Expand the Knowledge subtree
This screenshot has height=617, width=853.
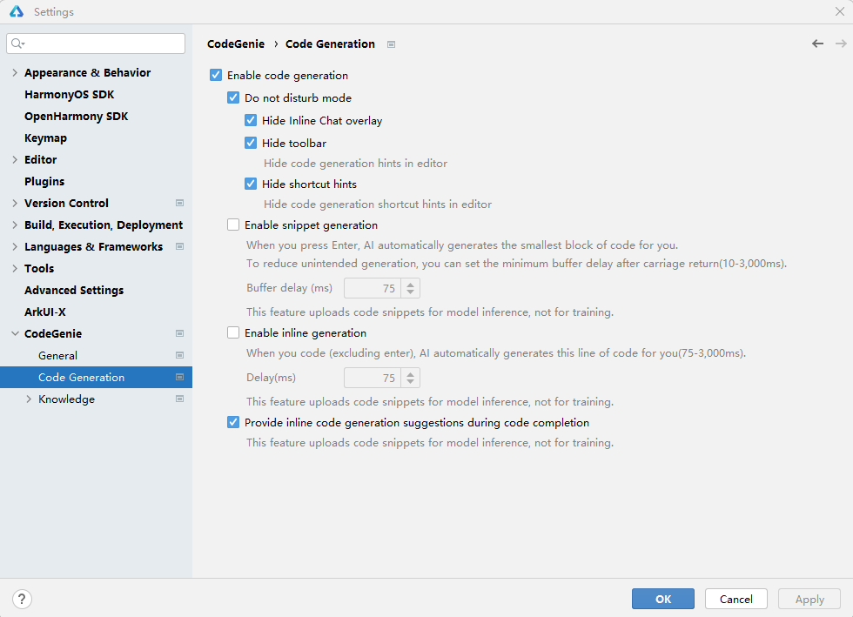[29, 399]
